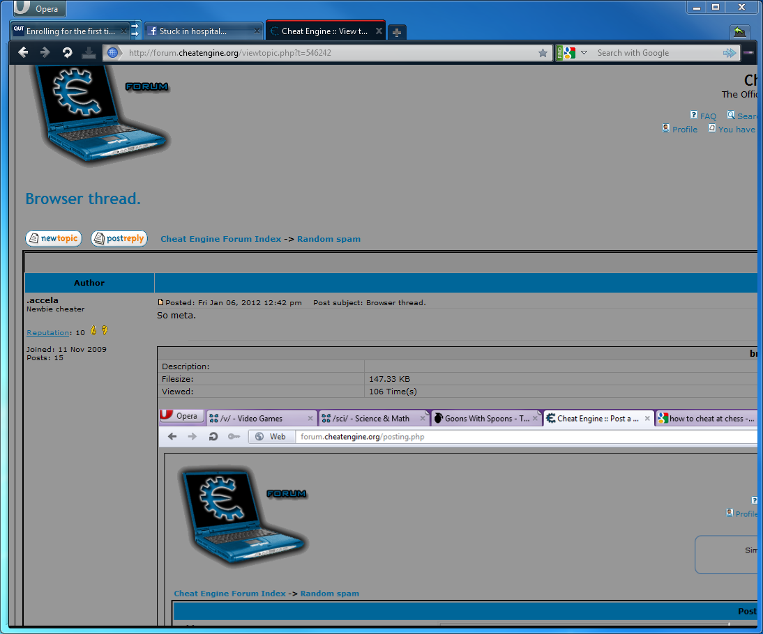Close the 'Cheat Engine :: View t...' tab
Viewport: 763px width, 634px height.
point(379,31)
